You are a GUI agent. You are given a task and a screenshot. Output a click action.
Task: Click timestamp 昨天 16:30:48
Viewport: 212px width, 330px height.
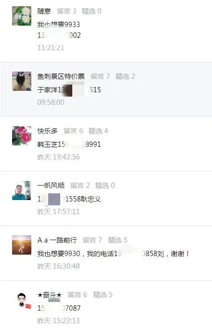coord(59,266)
